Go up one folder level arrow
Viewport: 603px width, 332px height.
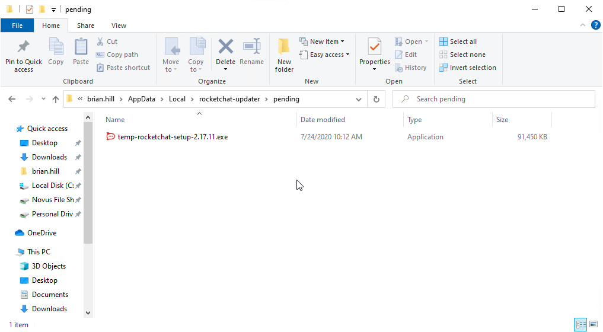point(56,99)
